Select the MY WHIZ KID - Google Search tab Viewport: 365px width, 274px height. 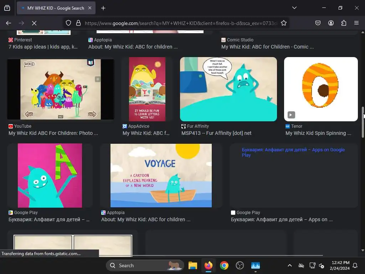[x=56, y=8]
